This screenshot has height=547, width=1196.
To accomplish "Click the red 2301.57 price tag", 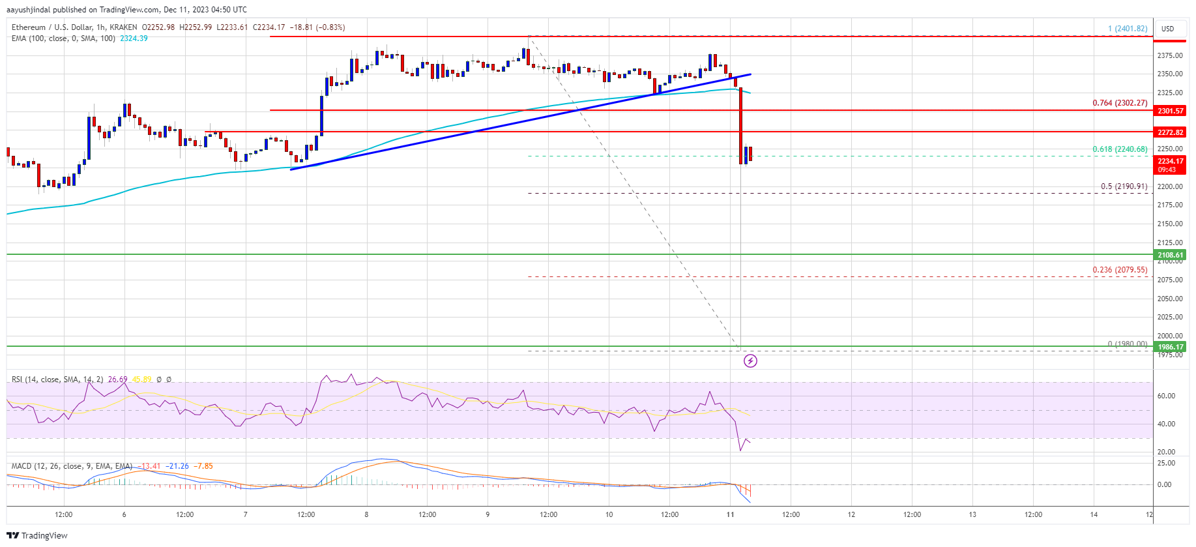I will tap(1170, 111).
